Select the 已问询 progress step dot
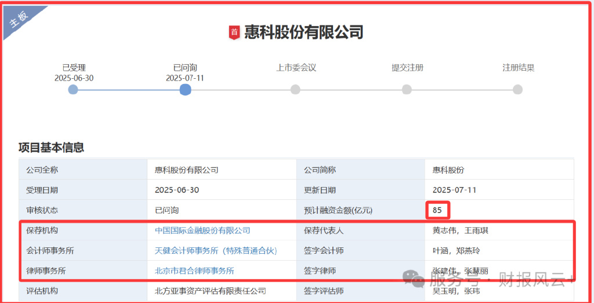594x303 pixels. click(185, 90)
